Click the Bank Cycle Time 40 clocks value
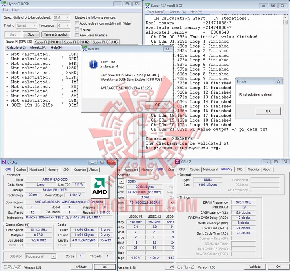The height and width of the screenshot is (271, 290). [243, 233]
